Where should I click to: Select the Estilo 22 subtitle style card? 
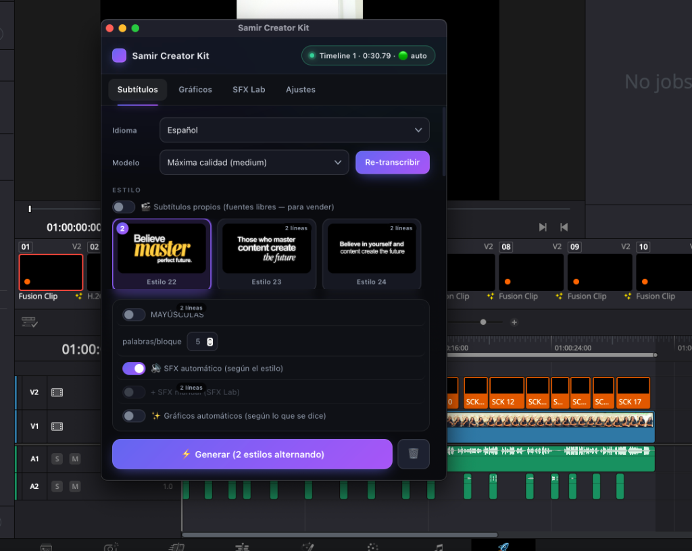coord(162,254)
